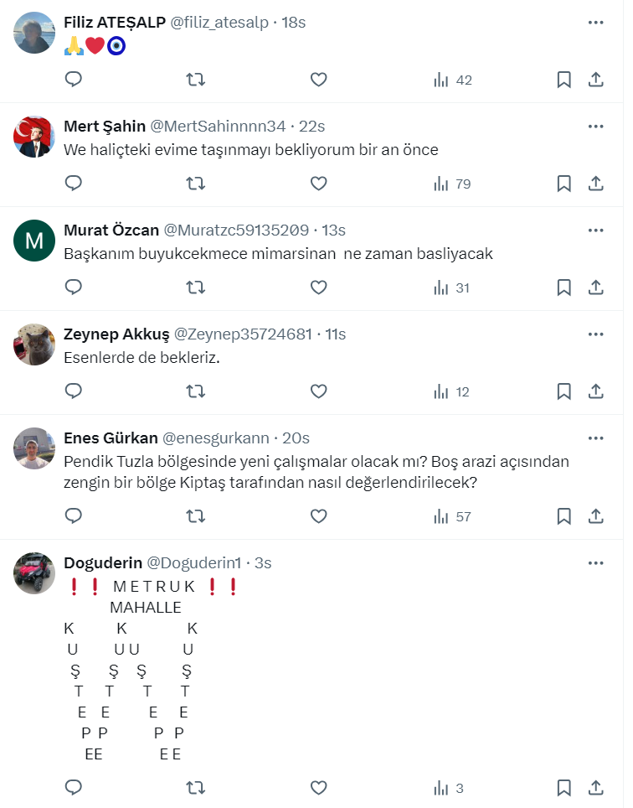Bookmark Mert Şahin's tweet

(564, 184)
